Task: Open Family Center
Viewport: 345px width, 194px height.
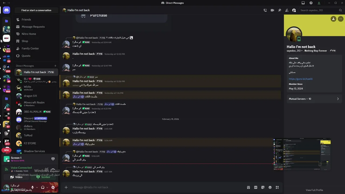Action: (x=36, y=48)
